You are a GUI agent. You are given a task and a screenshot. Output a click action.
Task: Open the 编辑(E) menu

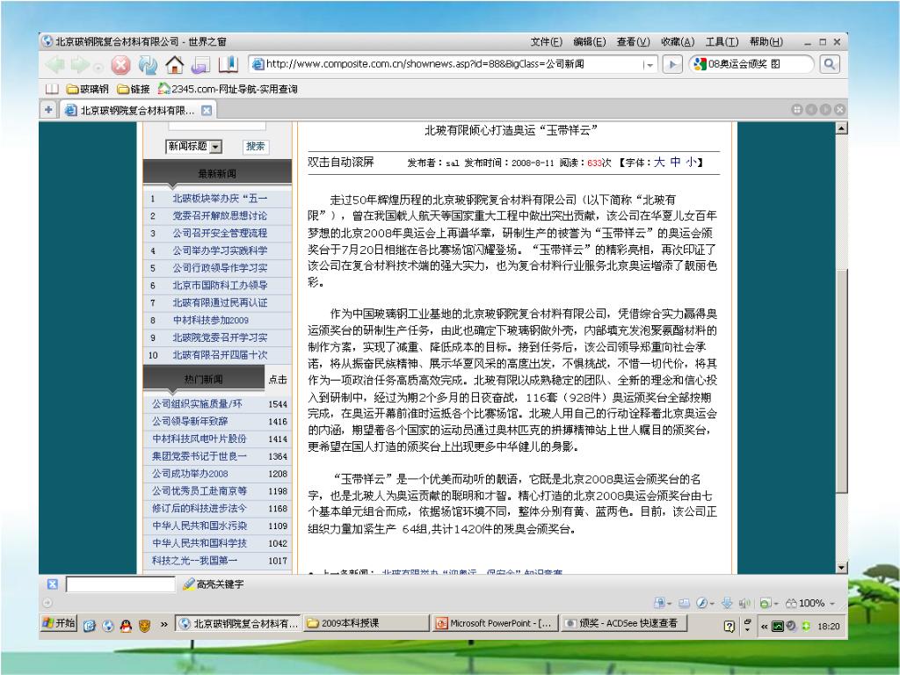(x=590, y=42)
